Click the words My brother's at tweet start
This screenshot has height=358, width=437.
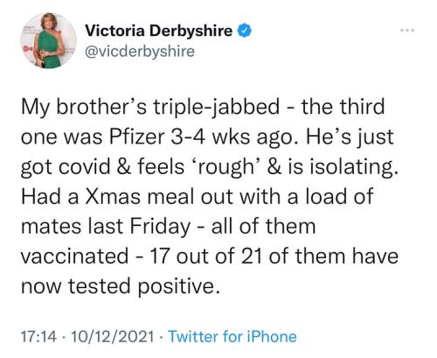[x=84, y=108]
